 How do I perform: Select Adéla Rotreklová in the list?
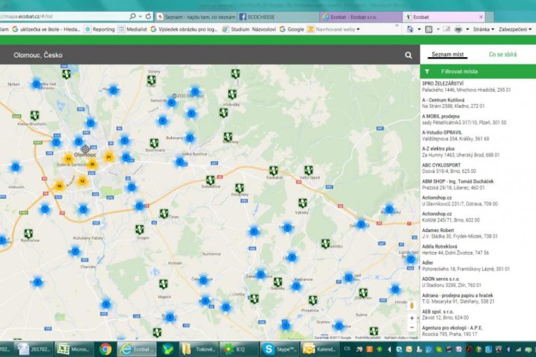tap(478, 249)
